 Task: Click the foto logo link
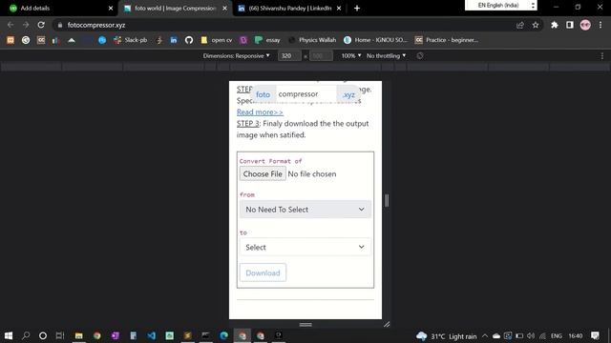point(263,94)
